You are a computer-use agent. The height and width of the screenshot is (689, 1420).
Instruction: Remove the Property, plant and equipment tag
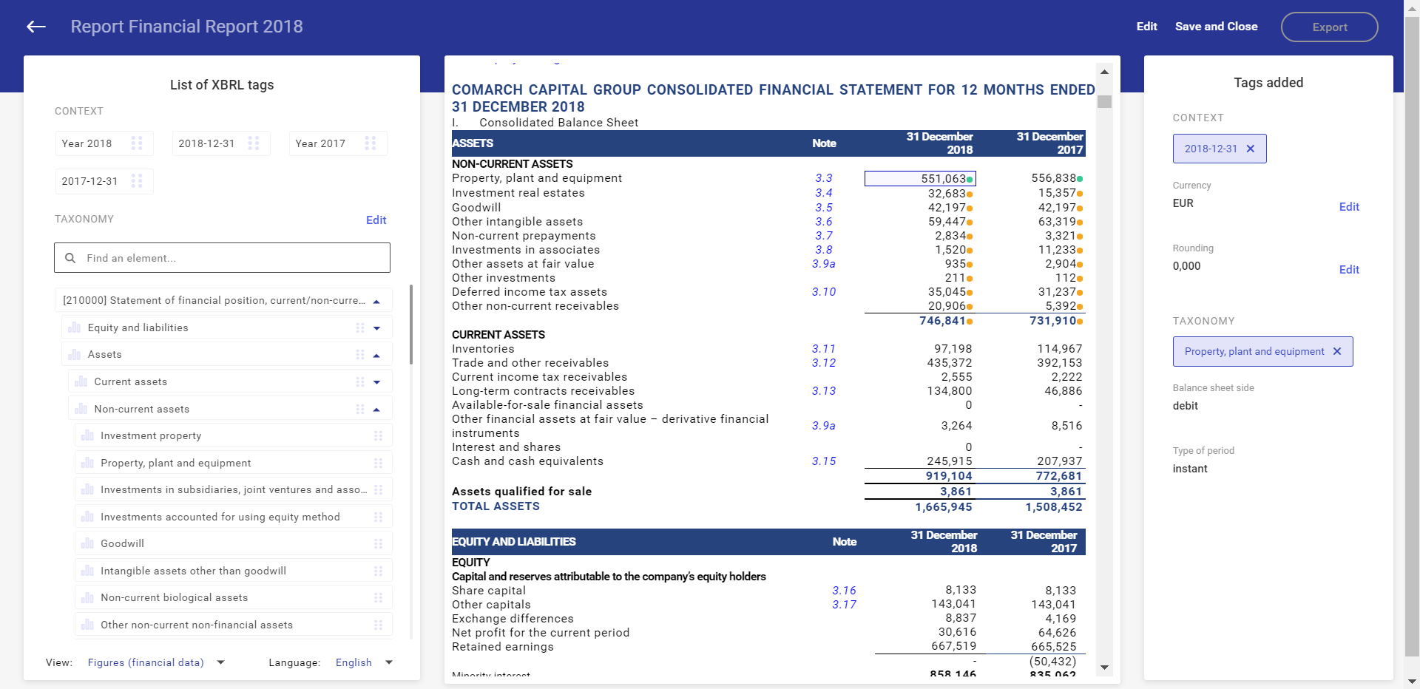click(1337, 352)
